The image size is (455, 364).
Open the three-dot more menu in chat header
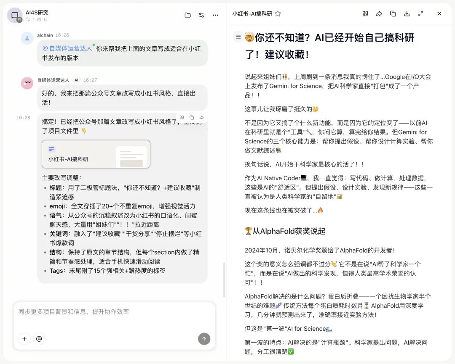(215, 15)
